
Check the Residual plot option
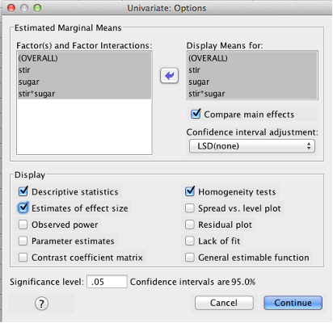(190, 224)
